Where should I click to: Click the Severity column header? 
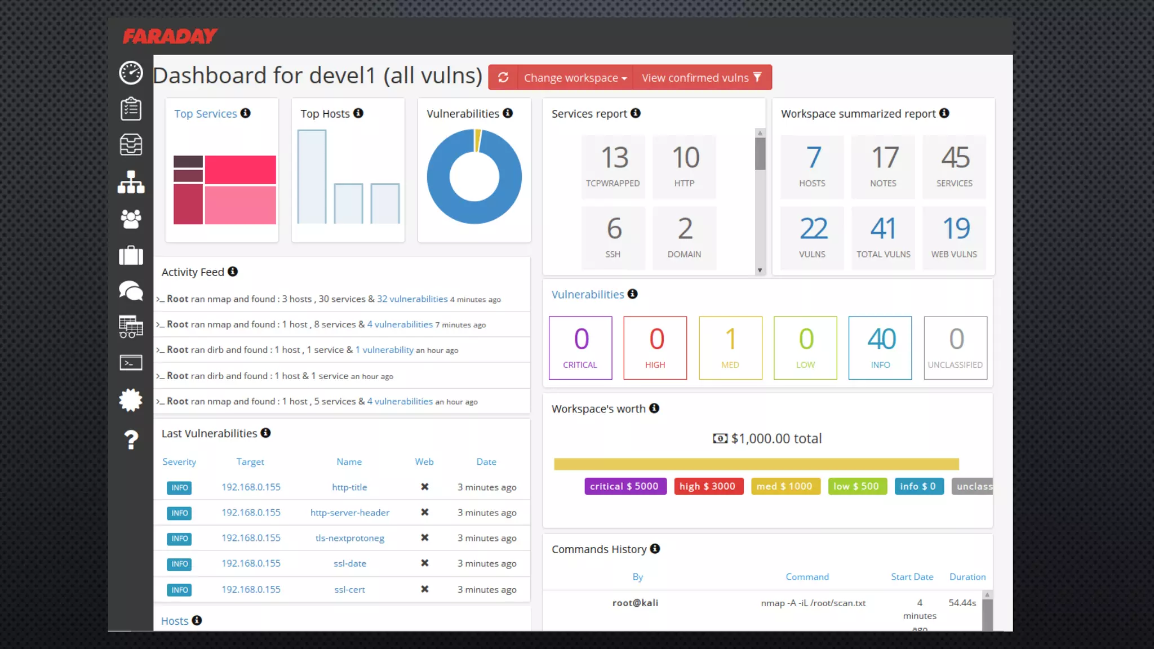pos(179,462)
